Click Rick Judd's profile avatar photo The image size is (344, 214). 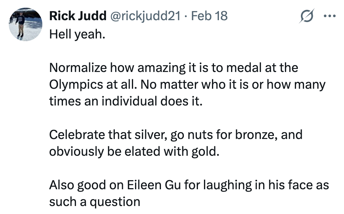(x=25, y=24)
